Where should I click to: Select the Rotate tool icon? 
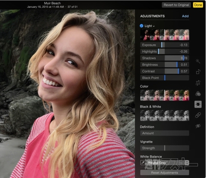(198, 72)
